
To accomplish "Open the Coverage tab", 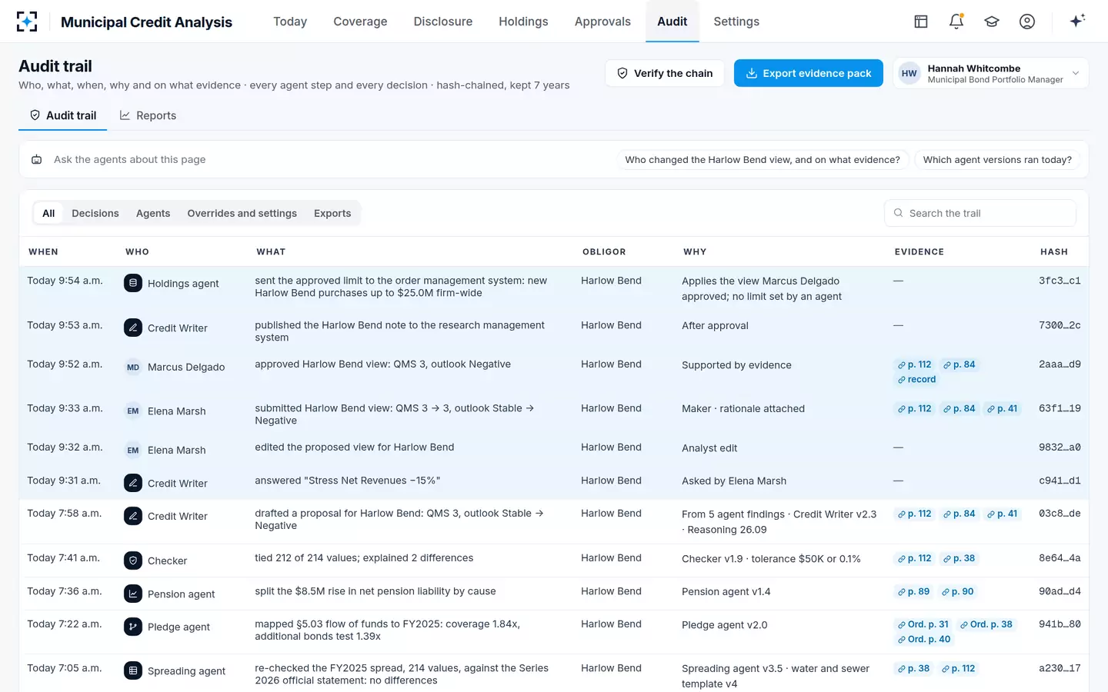I will (360, 22).
